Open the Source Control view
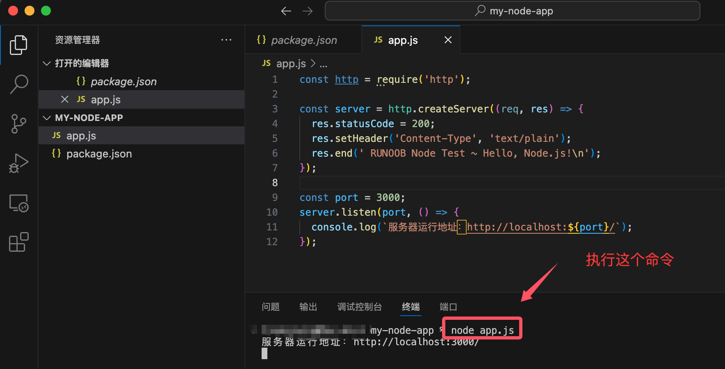725x369 pixels. (18, 123)
